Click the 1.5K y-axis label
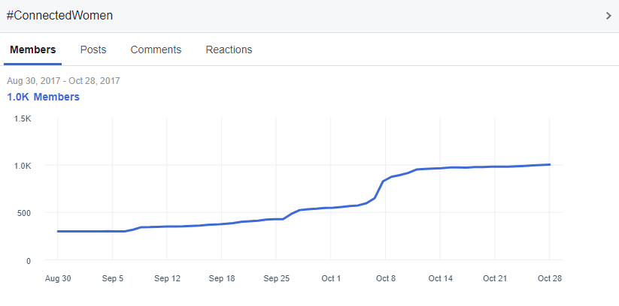 click(x=23, y=119)
